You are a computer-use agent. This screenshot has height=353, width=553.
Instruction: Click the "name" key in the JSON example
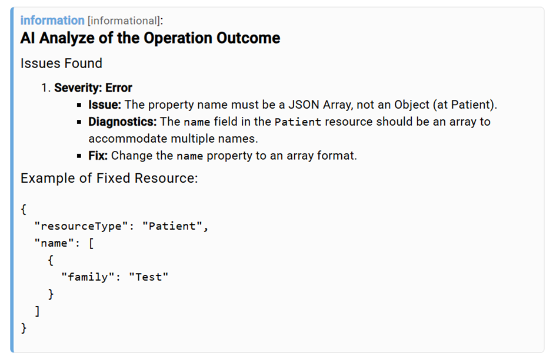point(54,243)
